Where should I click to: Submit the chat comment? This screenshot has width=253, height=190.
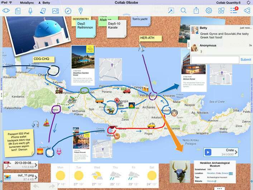[246, 60]
